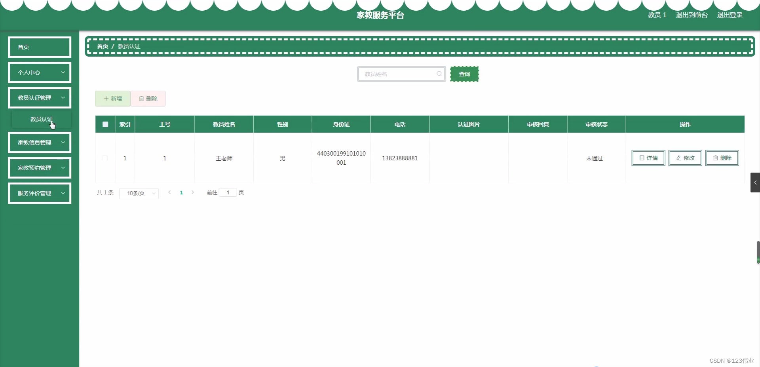Expand the 服务评价管理 sidebar section
Screen dimensions: 760x367
[x=39, y=194]
